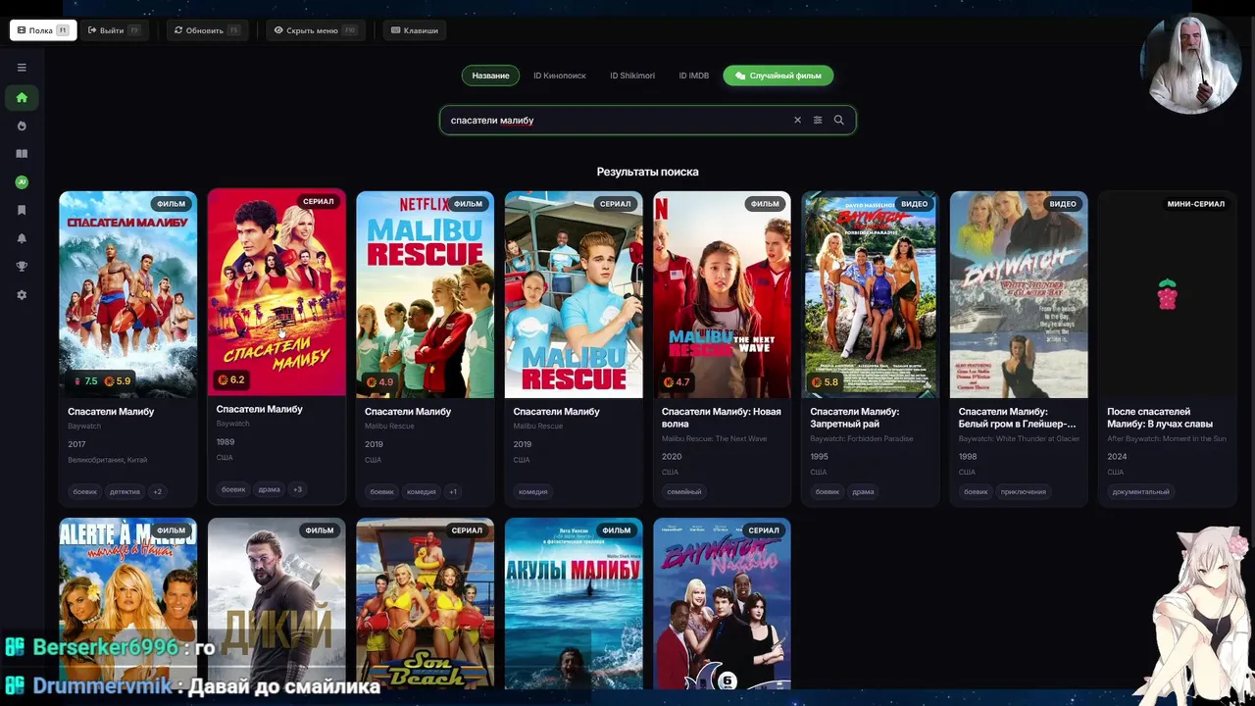Click the документальный genre tag

click(1141, 491)
